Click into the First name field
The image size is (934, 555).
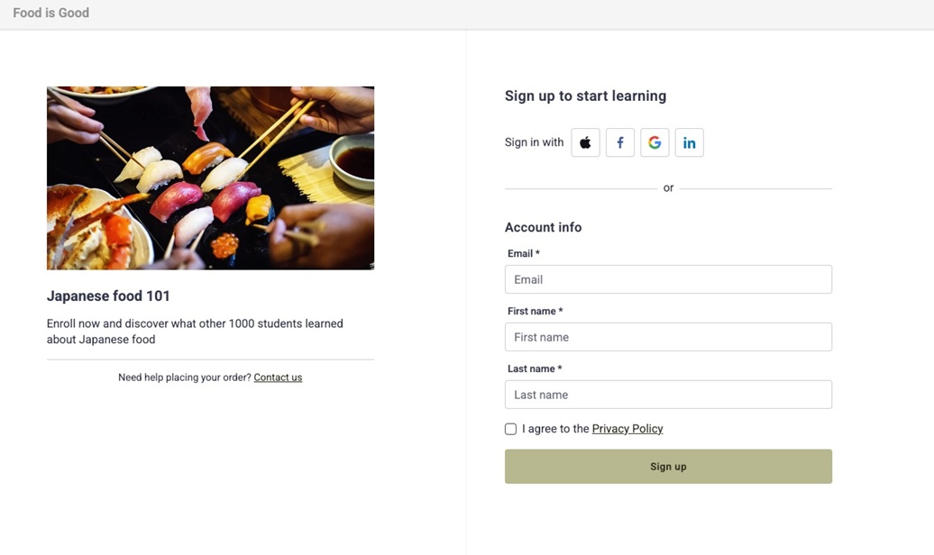coord(668,337)
